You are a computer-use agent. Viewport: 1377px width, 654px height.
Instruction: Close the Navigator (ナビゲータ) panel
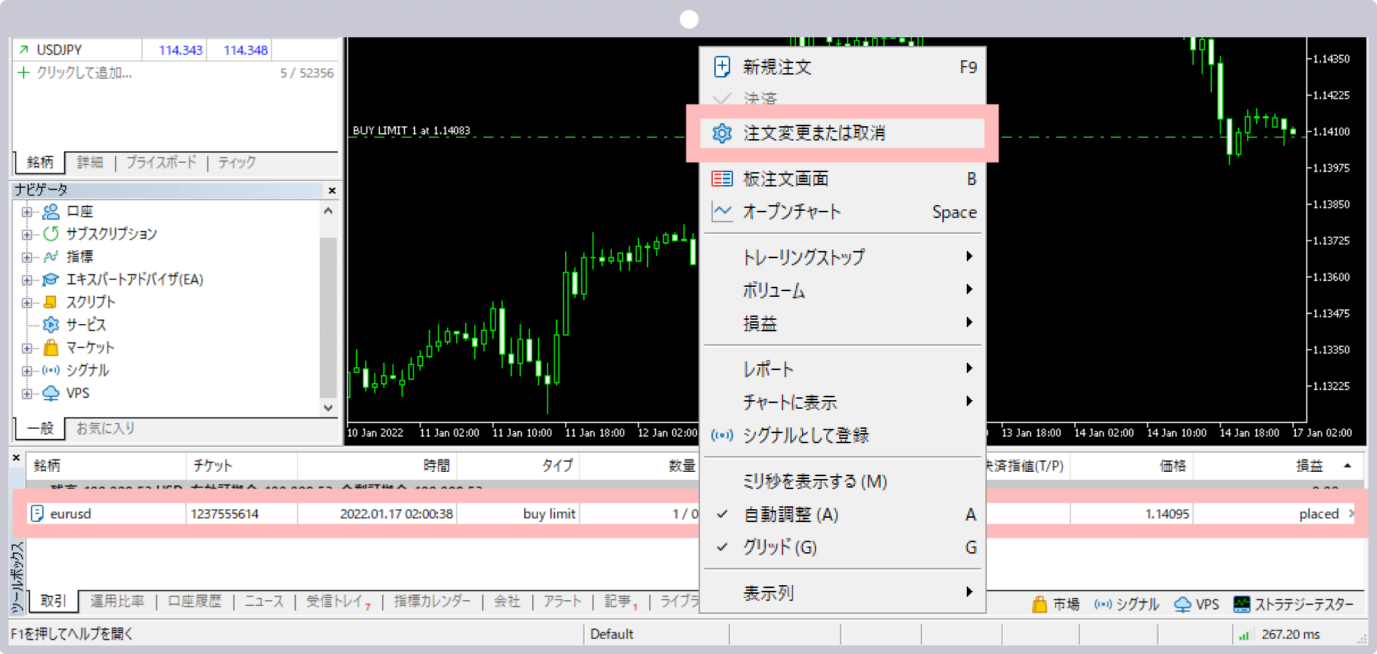coord(332,191)
